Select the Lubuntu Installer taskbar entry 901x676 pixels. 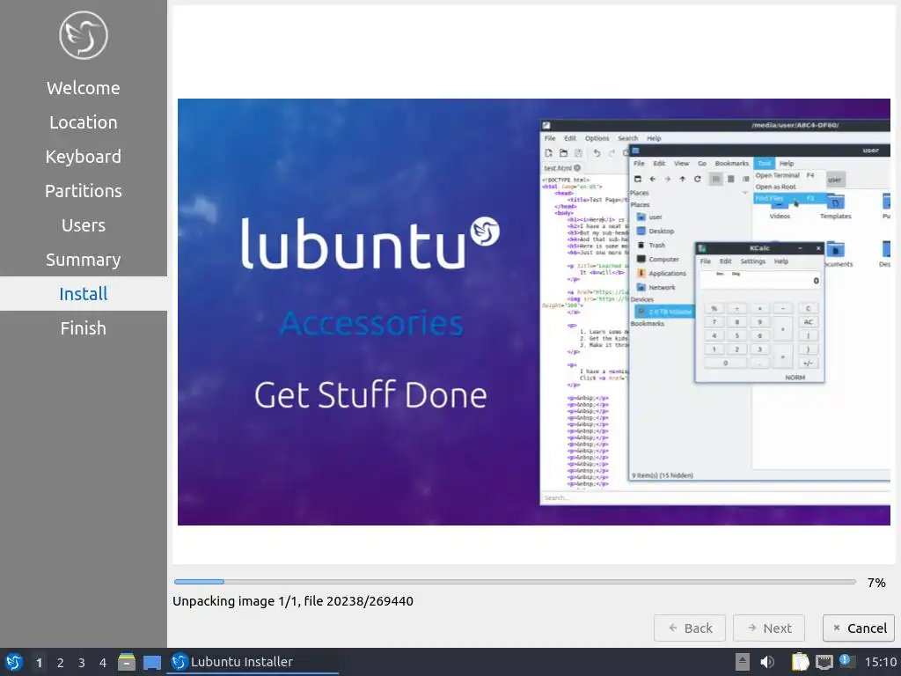253,662
